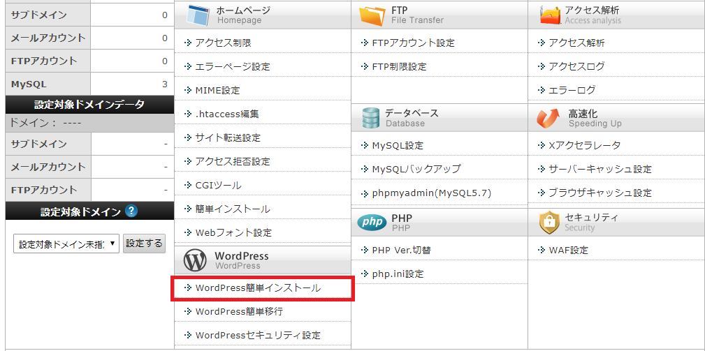Image resolution: width=705 pixels, height=351 pixels.
Task: Select the WAF設定 link
Action: 568,250
